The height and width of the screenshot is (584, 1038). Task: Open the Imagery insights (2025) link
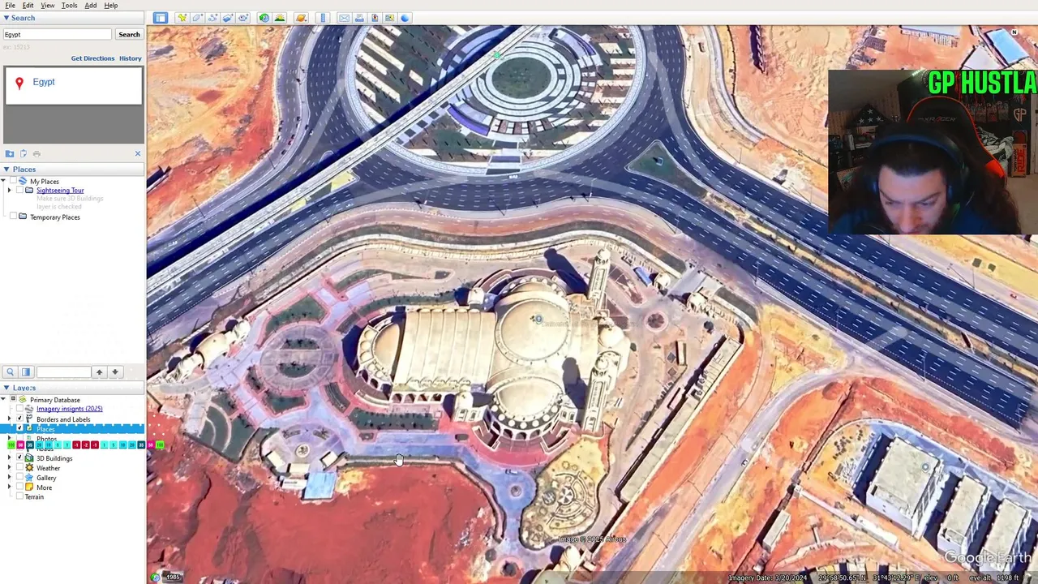[70, 409]
